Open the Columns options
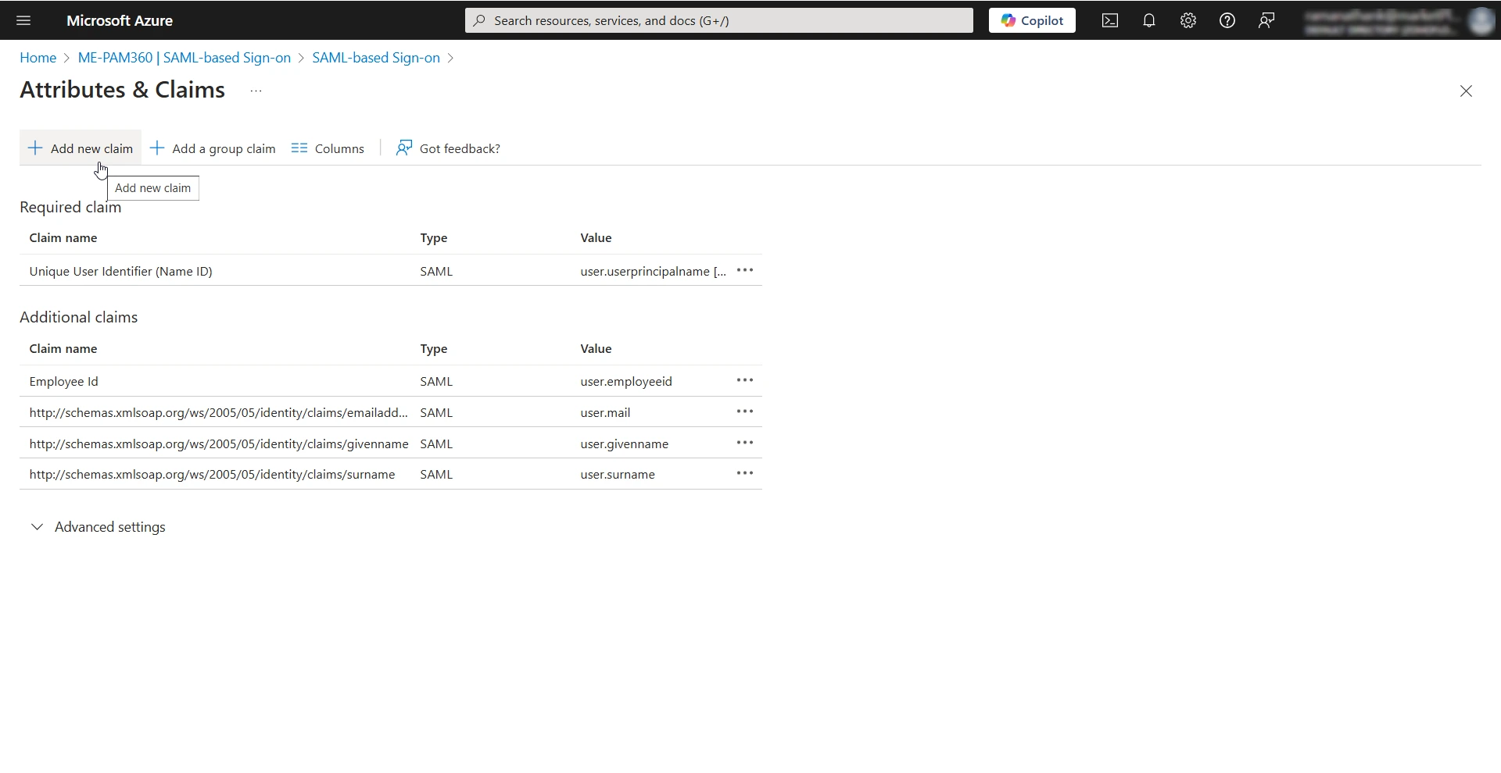 click(x=328, y=148)
